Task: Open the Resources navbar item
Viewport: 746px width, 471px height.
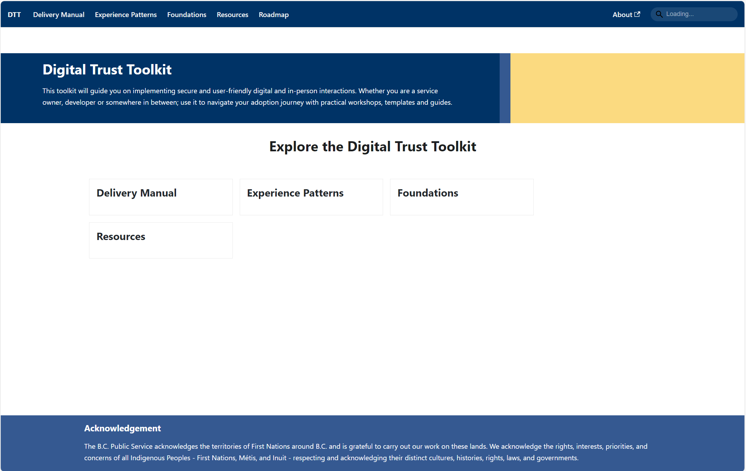Action: pyautogui.click(x=232, y=15)
